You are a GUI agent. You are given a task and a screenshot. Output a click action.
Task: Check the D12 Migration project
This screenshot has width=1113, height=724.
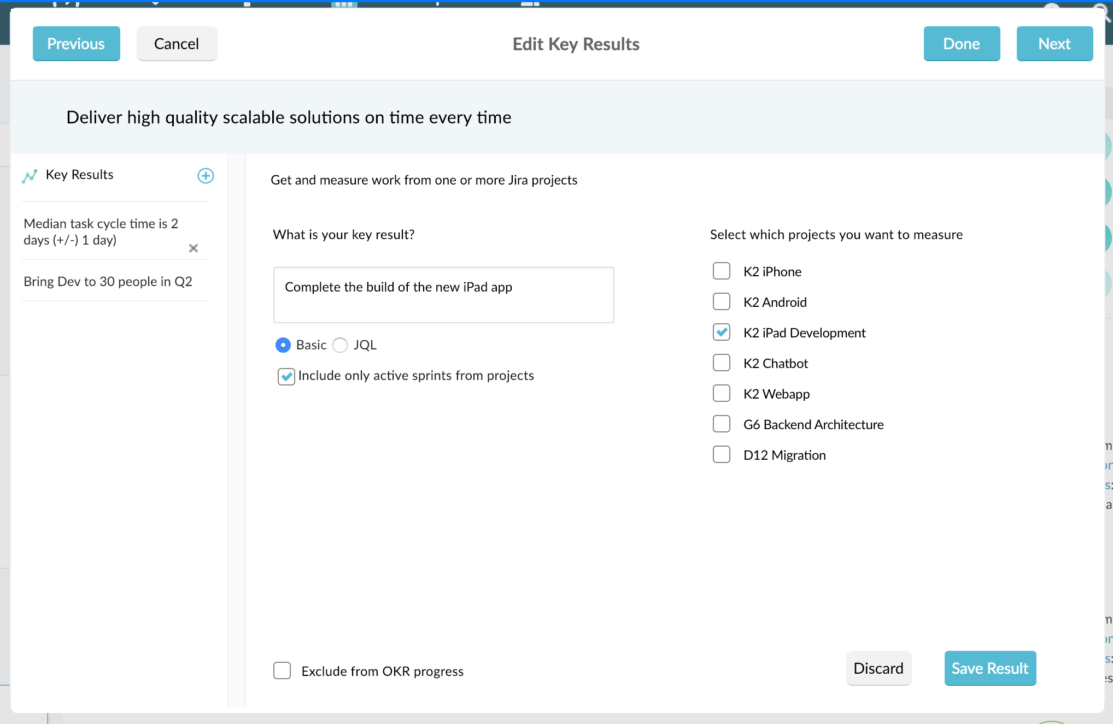[x=722, y=455]
